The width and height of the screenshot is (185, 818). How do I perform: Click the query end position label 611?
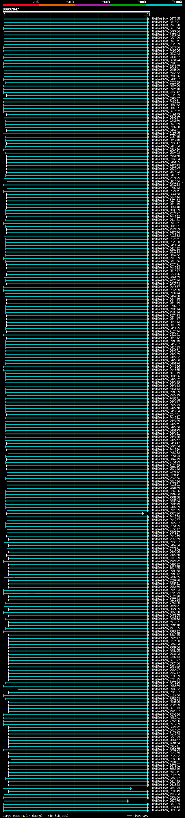click(146, 15)
